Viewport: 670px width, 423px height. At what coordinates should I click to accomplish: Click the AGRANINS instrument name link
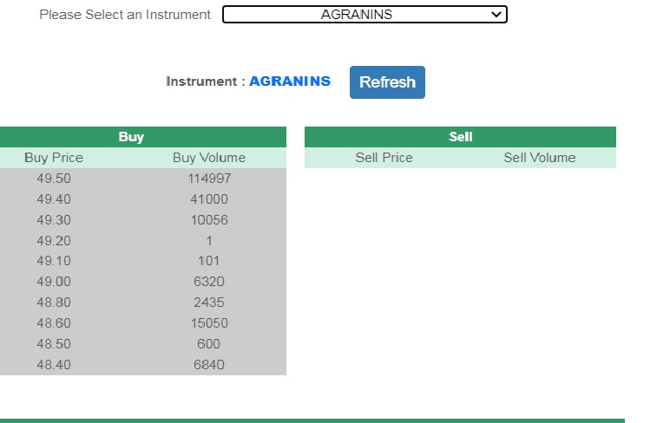[290, 81]
